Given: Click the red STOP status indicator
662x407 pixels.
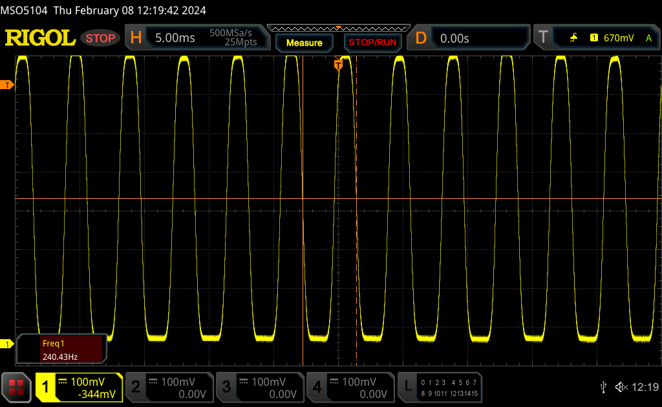Looking at the screenshot, I should pyautogui.click(x=100, y=38).
